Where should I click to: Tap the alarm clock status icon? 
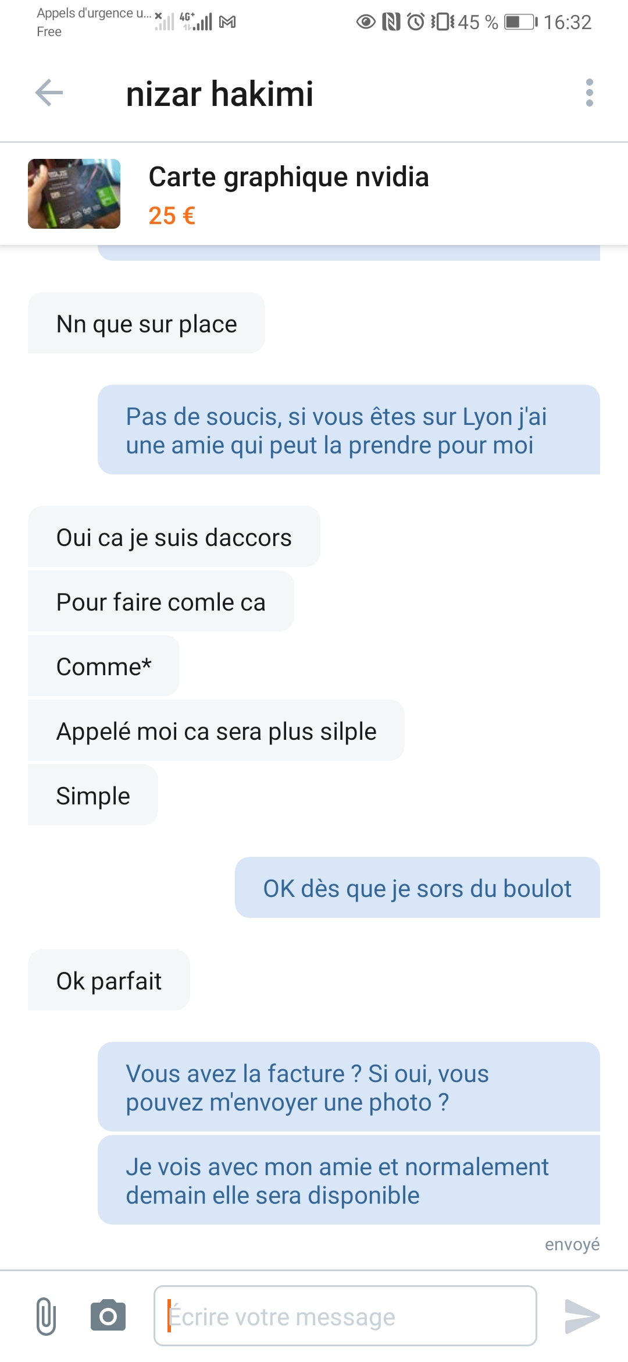[x=415, y=22]
